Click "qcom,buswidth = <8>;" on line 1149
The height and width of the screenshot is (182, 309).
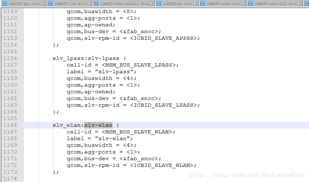101,12
